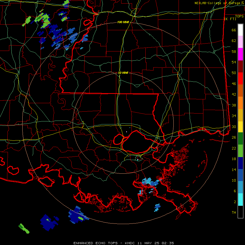Click the "[K FT]" units label

click(230, 19)
